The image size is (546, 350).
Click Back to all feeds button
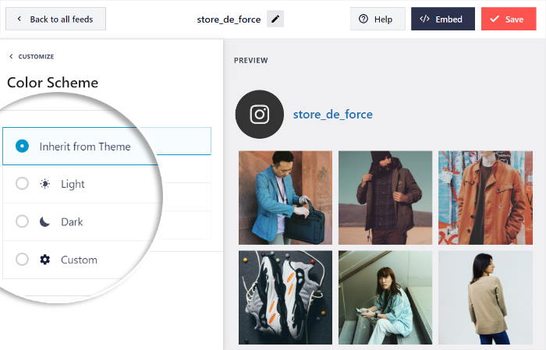tap(55, 19)
